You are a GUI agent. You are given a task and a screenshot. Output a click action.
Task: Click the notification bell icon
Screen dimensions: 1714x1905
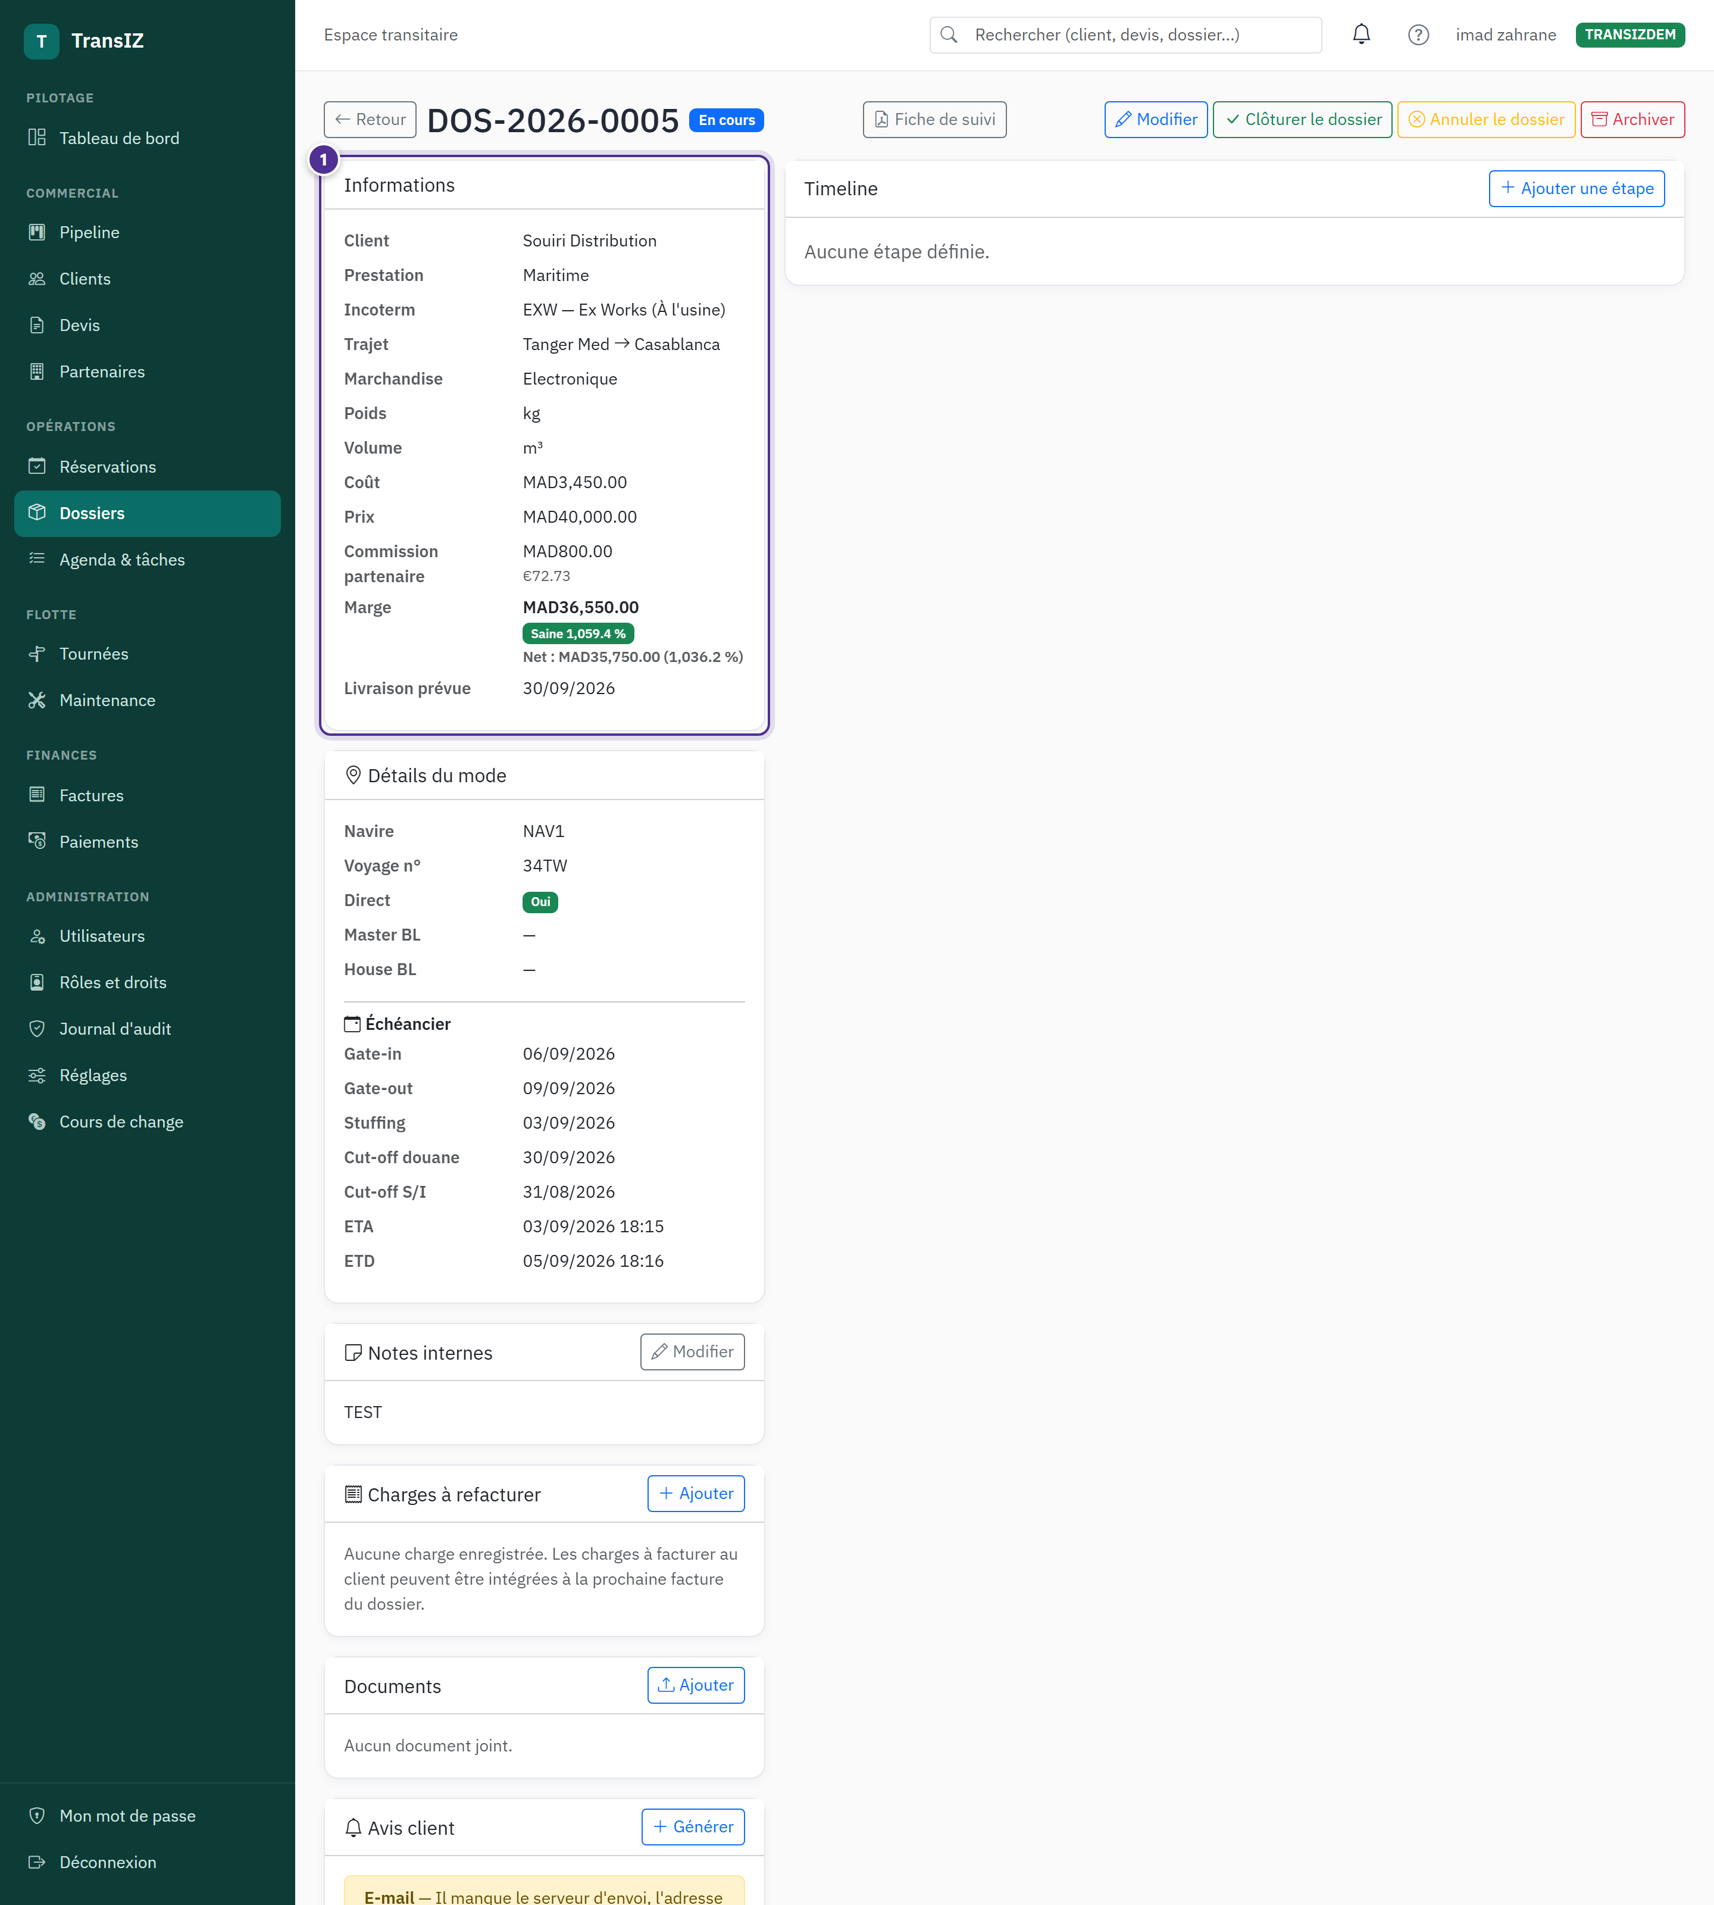(1361, 35)
